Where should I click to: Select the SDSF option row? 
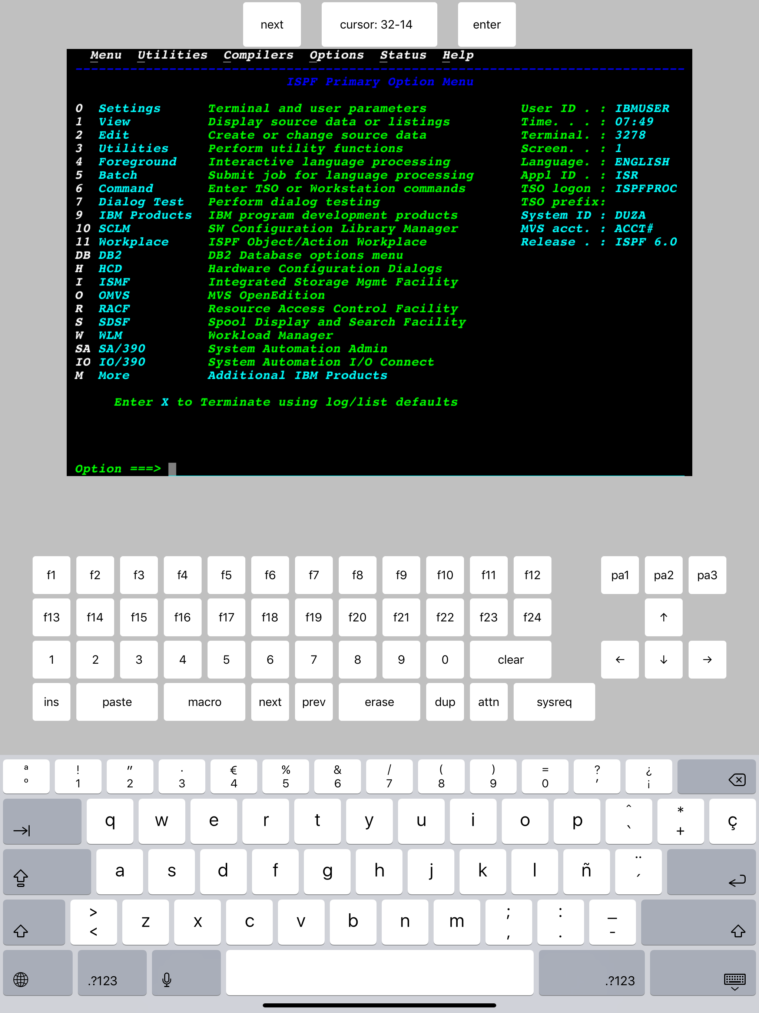pos(271,322)
